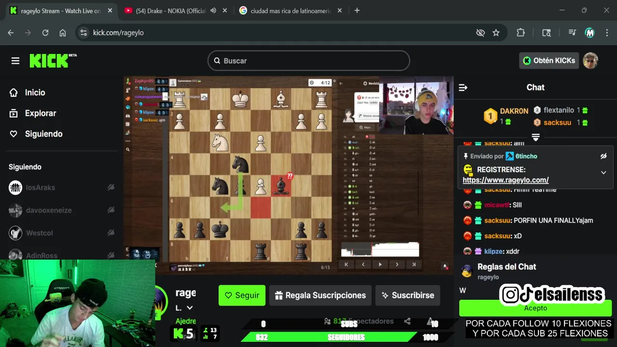Open losAraks followed channel
Screen dimensions: 617x347
click(x=40, y=187)
